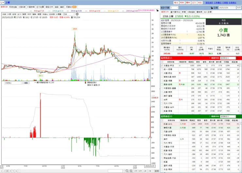This screenshot has width=242, height=173.
Task: Set chart range to 1年
Action: 145,171
